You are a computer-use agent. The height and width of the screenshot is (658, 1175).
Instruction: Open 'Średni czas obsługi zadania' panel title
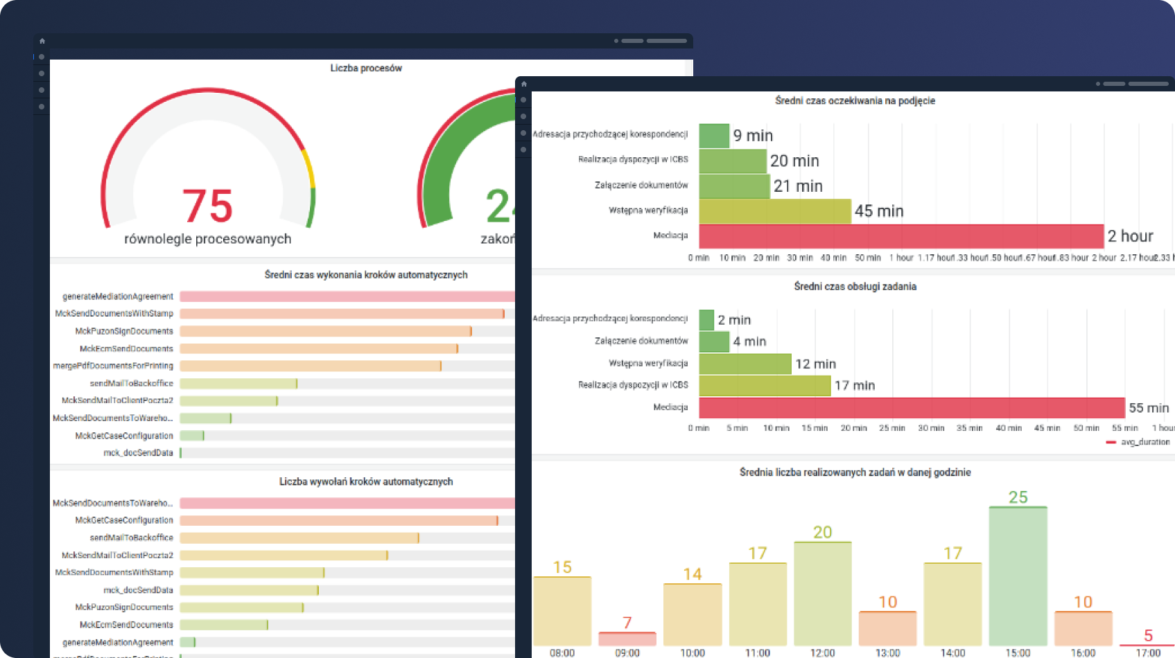coord(855,287)
